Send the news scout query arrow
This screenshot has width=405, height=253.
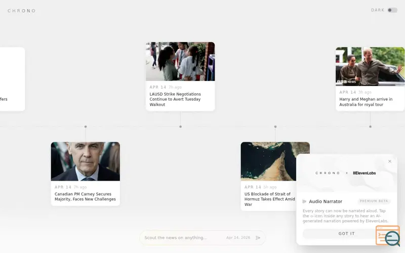(258, 238)
